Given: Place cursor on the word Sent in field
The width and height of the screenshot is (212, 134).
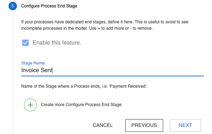Looking at the screenshot, I should (46, 70).
